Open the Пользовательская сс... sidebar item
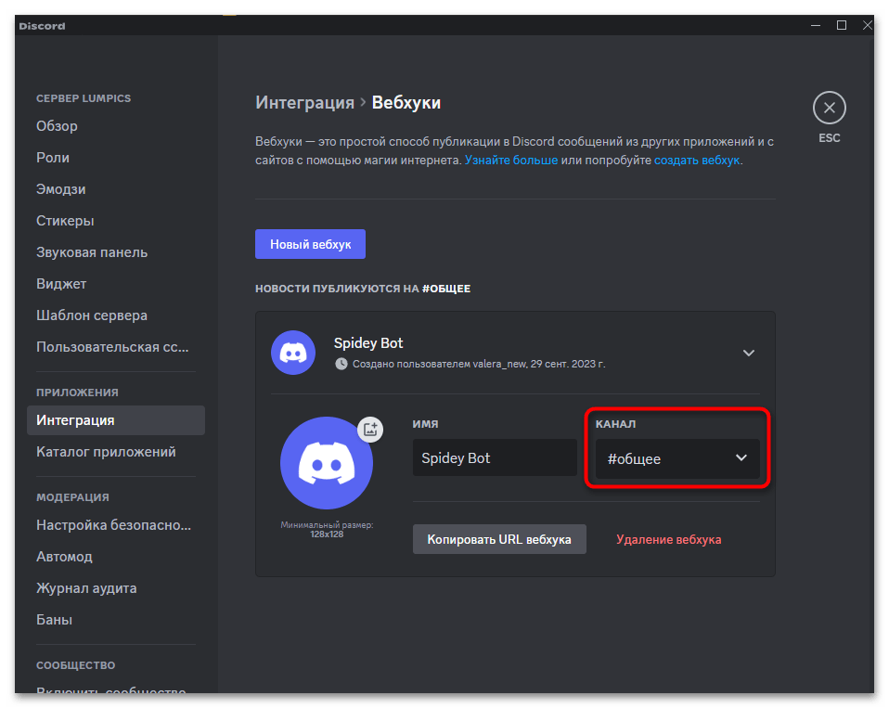This screenshot has height=708, width=889. pos(116,347)
